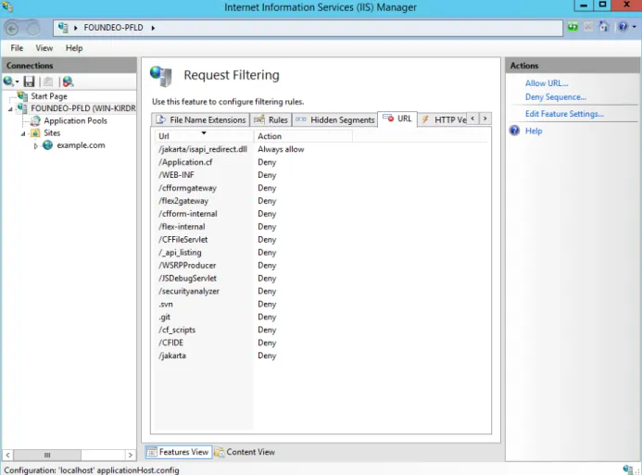
Task: Switch to the HTTP Verbs tab
Action: tap(444, 119)
